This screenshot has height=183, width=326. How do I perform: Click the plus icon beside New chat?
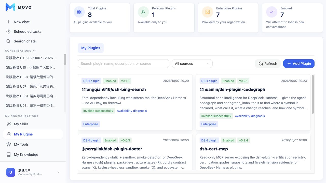coord(8,22)
